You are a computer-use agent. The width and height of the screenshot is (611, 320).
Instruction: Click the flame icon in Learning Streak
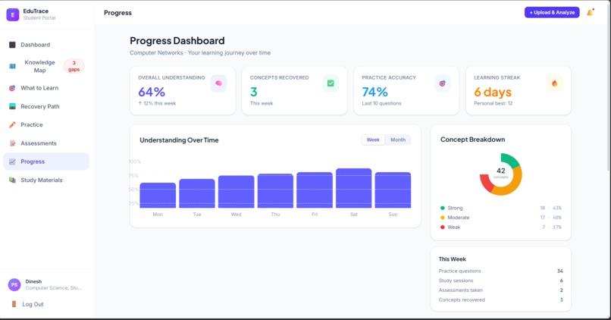[x=554, y=83]
